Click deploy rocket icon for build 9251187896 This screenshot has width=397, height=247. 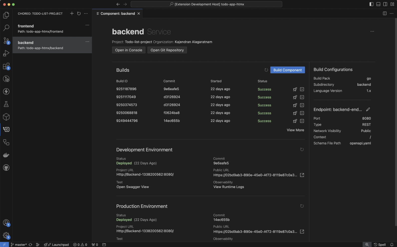(295, 89)
